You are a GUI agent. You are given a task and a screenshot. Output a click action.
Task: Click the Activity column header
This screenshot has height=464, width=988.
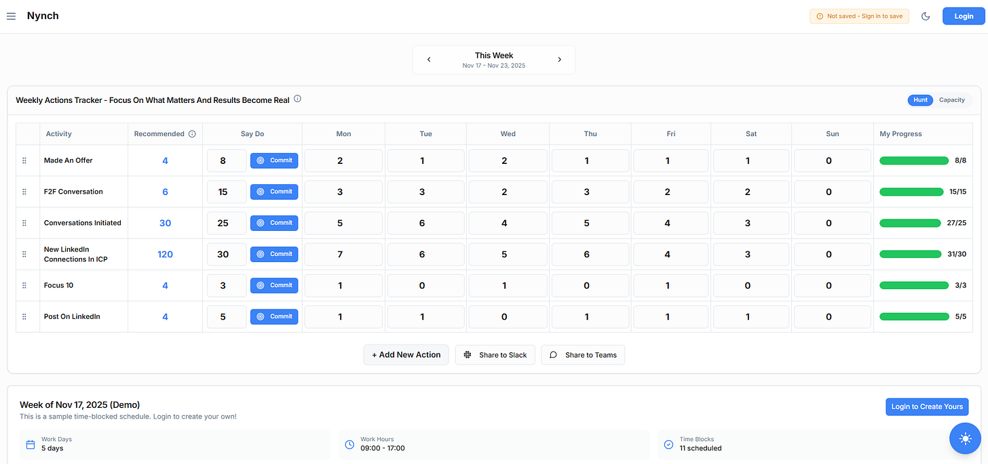click(58, 134)
